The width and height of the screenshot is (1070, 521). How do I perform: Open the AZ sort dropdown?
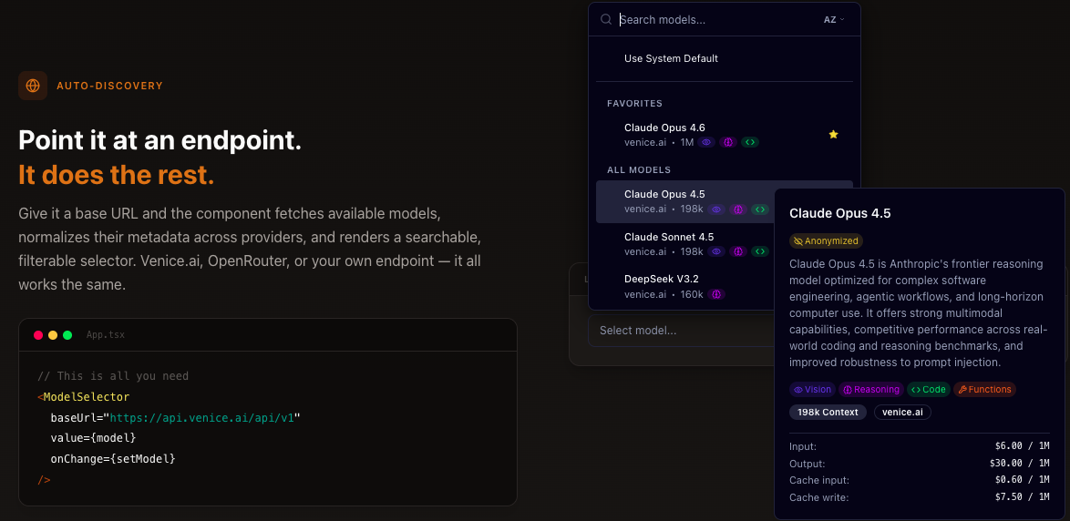coord(834,20)
